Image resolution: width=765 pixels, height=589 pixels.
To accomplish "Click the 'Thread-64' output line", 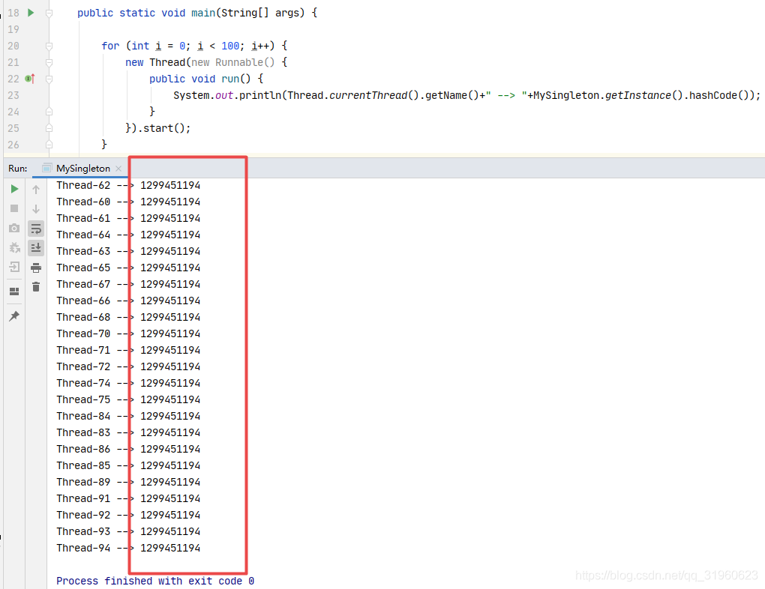I will point(128,235).
